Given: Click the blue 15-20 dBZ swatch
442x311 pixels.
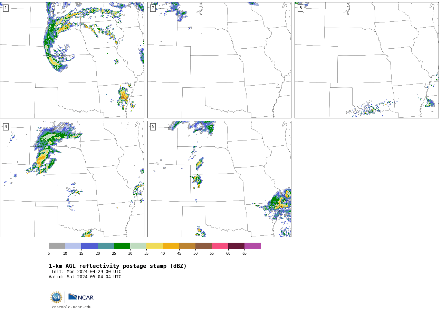Looking at the screenshot, I should (x=89, y=246).
